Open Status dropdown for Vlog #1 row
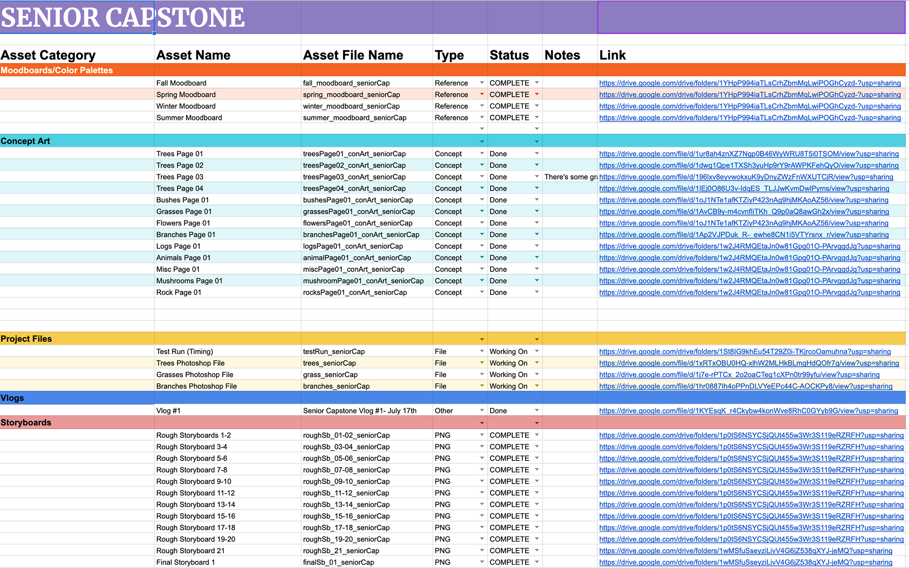 (537, 411)
